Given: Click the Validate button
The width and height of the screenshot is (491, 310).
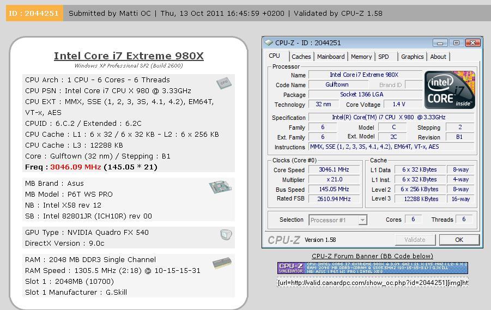Looking at the screenshot, I should 415,240.
